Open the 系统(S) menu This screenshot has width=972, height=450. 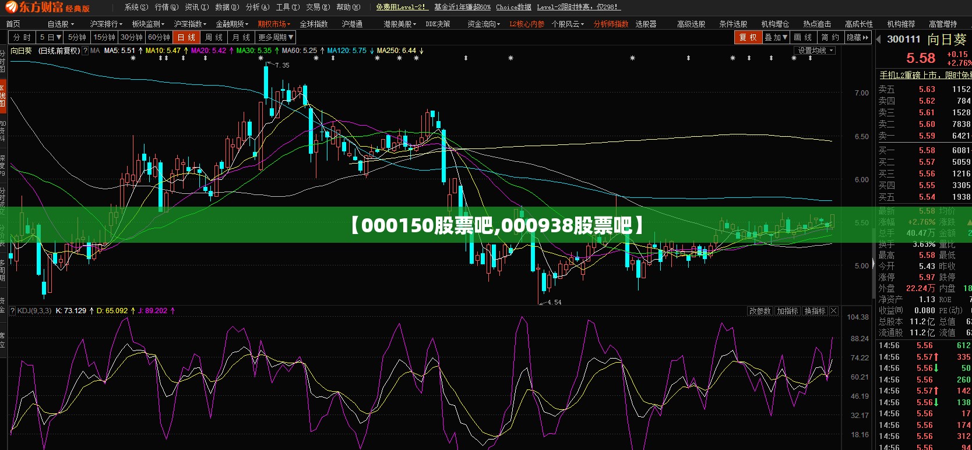click(x=136, y=7)
